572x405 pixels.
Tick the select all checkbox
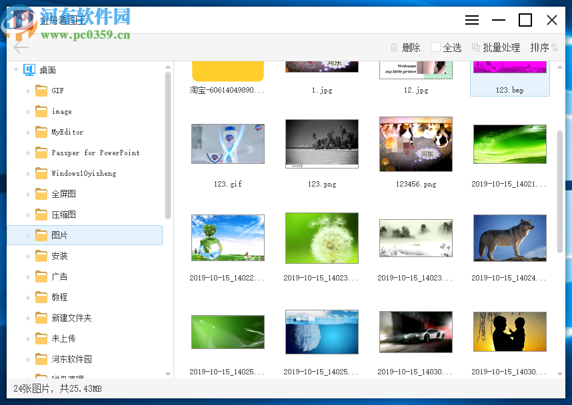coord(435,47)
